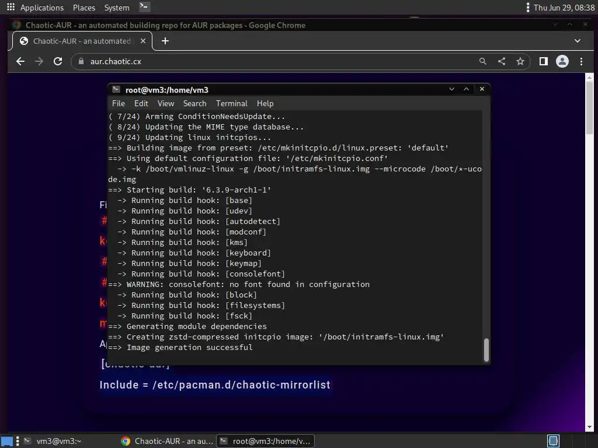Click 'Generating module dependencies' line
The image size is (598, 448).
187,327
